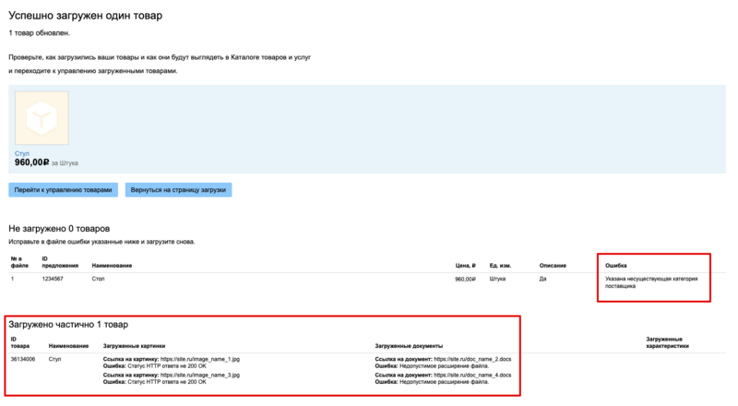Click the product placeholder box icon
This screenshot has width=738, height=406.
pyautogui.click(x=42, y=118)
